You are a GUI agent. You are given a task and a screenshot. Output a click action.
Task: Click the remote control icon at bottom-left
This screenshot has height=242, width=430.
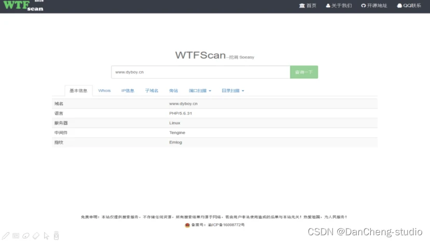pyautogui.click(x=56, y=236)
